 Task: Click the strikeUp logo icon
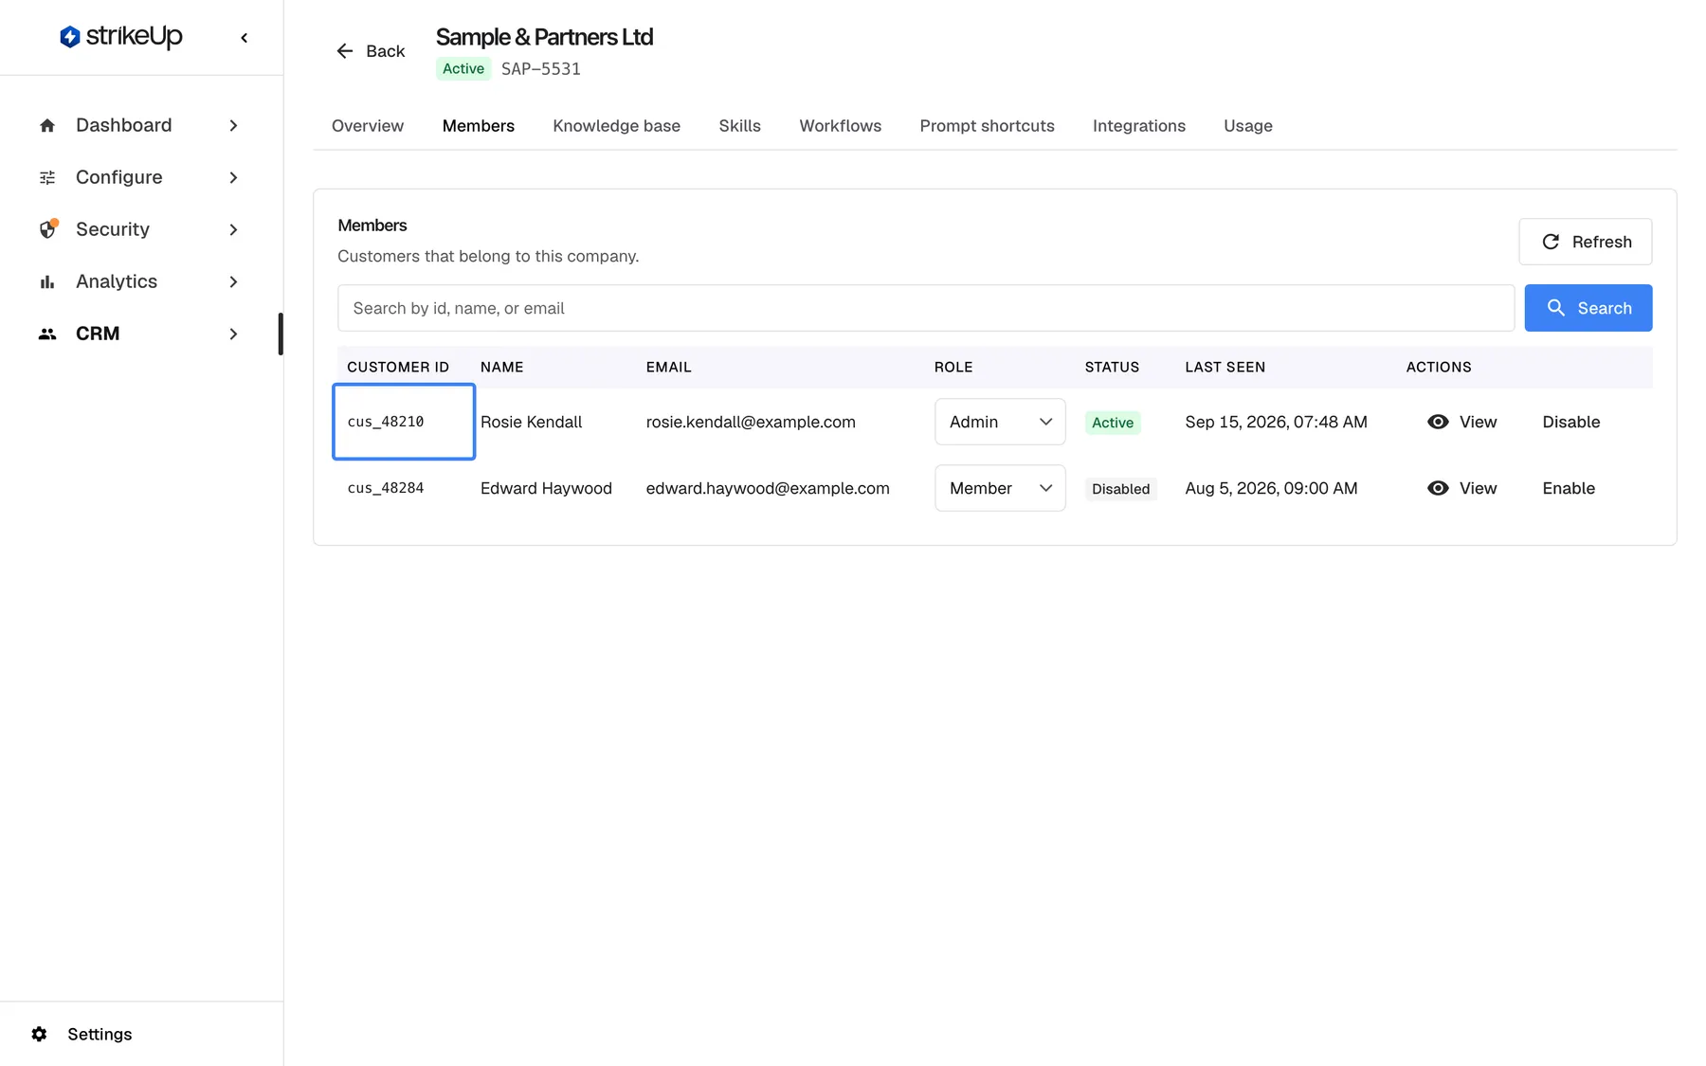(69, 37)
